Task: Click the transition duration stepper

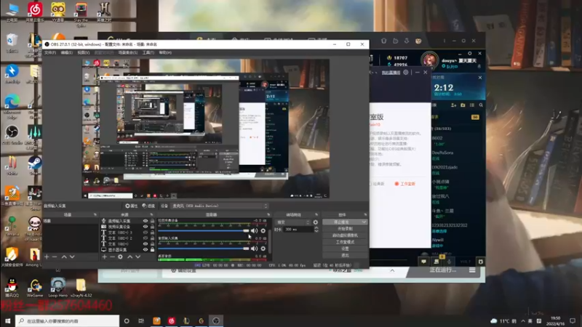Action: 316,230
